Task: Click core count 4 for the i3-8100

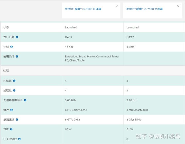Action: tap(66, 81)
